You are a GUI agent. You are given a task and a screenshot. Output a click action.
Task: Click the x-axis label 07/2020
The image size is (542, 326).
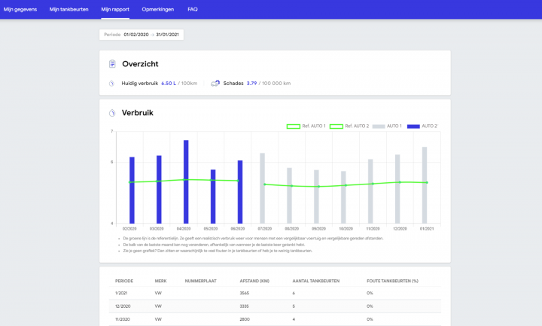coord(265,229)
